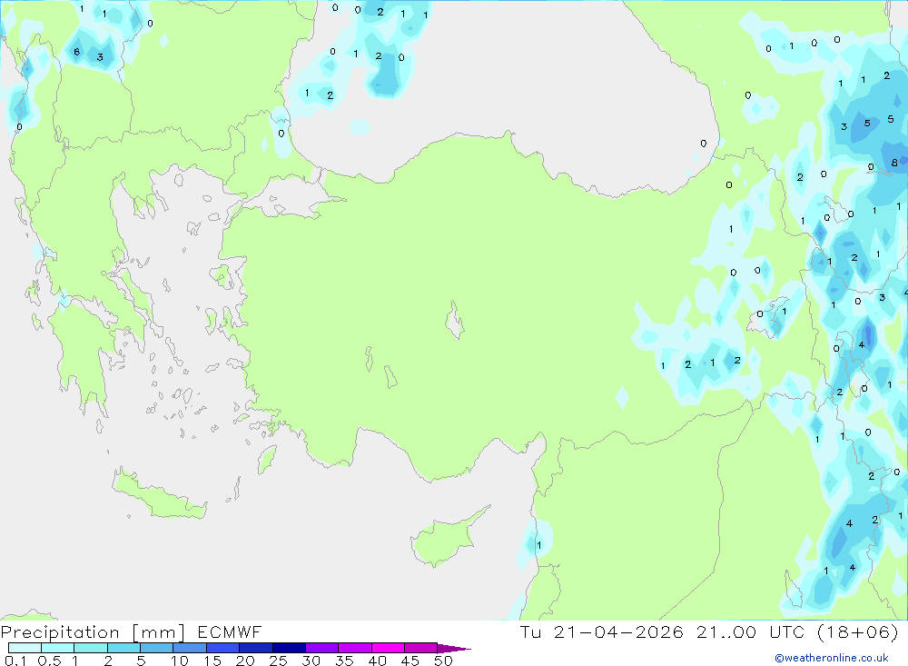The image size is (908, 666).
Task: Click the 0.5–1 mm legend color swatch
Action: [x=58, y=648]
